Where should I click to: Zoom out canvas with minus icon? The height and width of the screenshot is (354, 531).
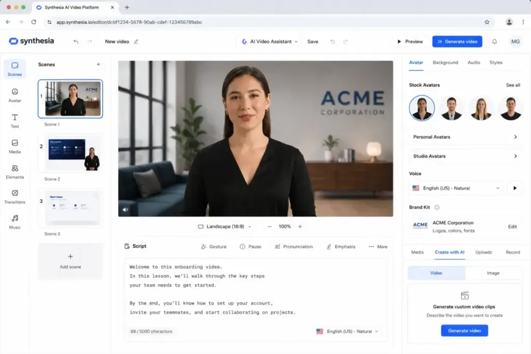point(270,226)
